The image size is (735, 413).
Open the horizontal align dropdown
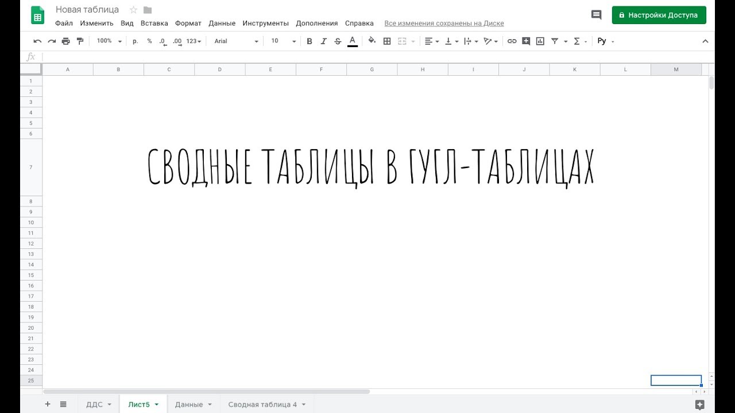[432, 41]
